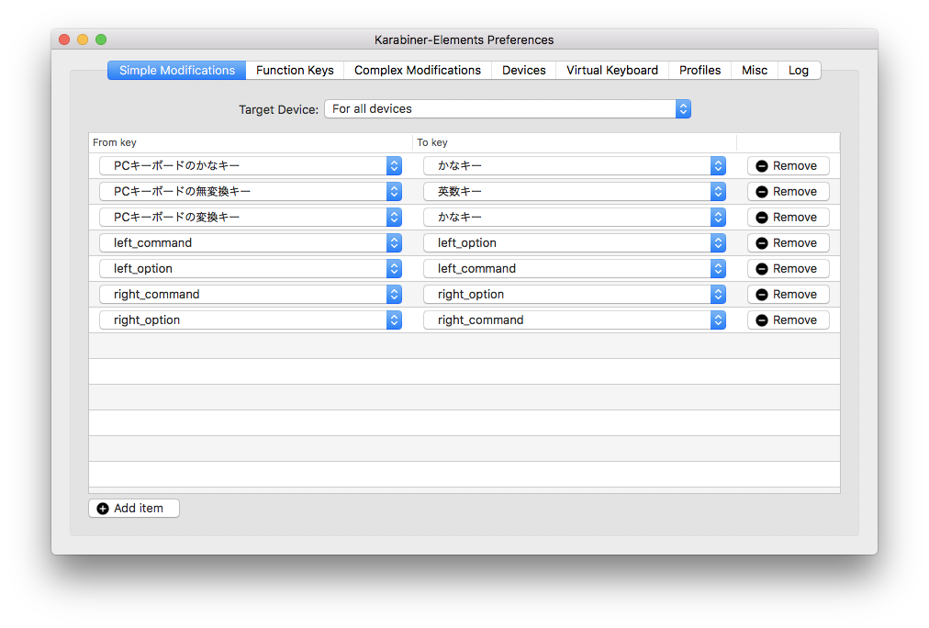This screenshot has height=628, width=929.
Task: Open the From key left_command dropdown
Action: [251, 243]
